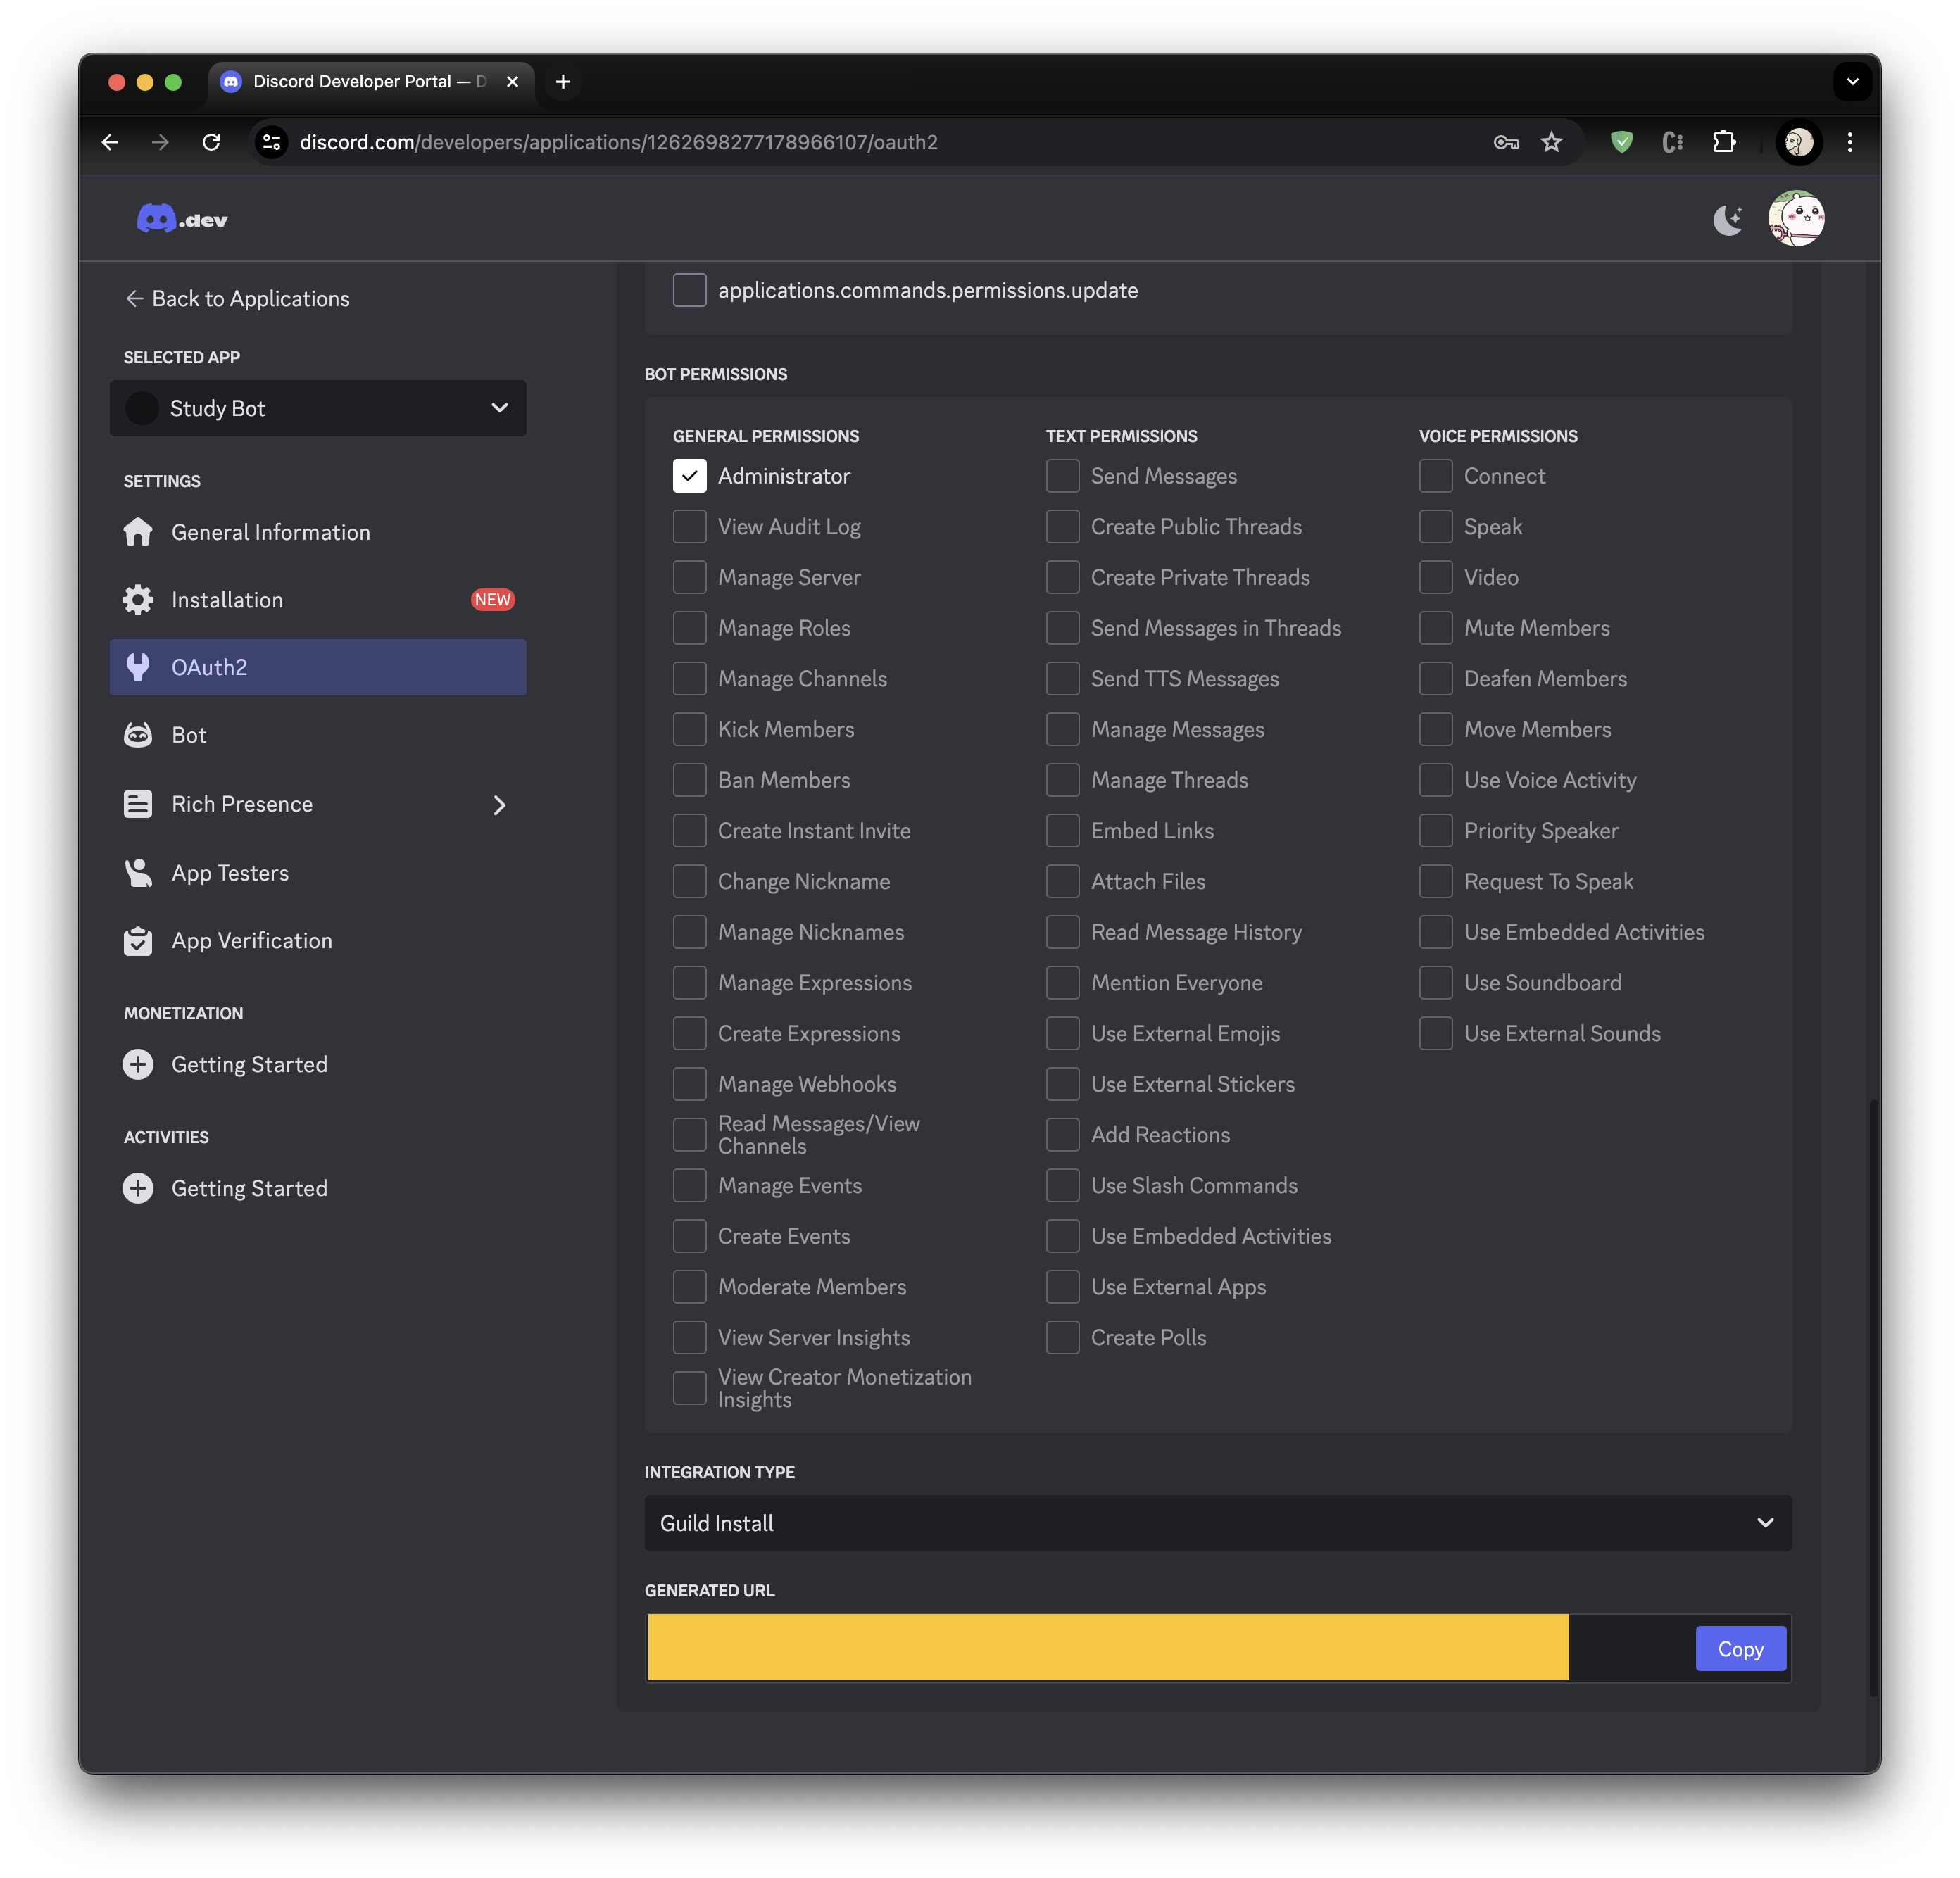Image resolution: width=1960 pixels, height=1878 pixels.
Task: Click the browser address bar URL
Action: pyautogui.click(x=618, y=142)
